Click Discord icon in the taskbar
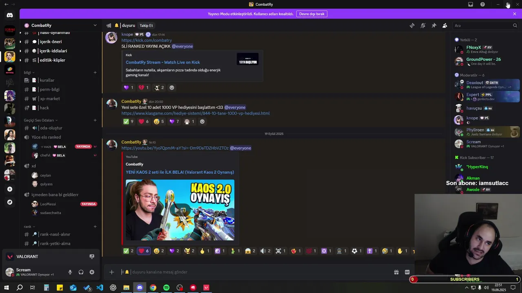 (x=139, y=288)
